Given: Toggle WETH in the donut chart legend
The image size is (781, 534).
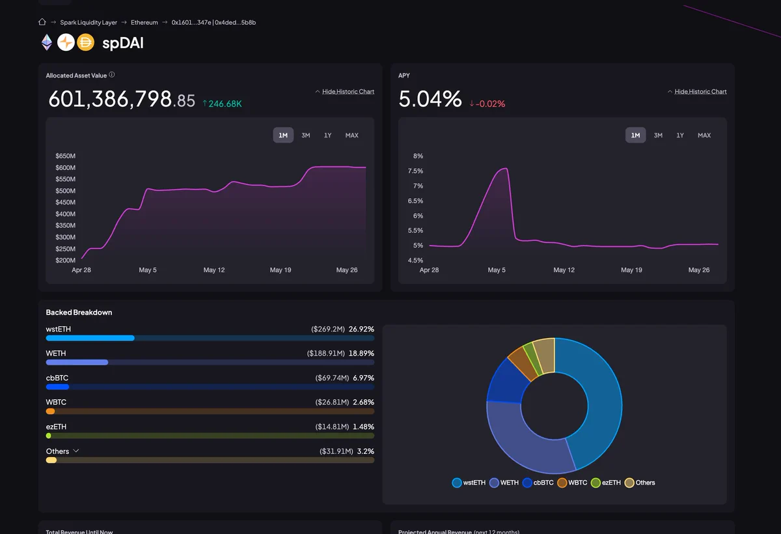Looking at the screenshot, I should (504, 483).
